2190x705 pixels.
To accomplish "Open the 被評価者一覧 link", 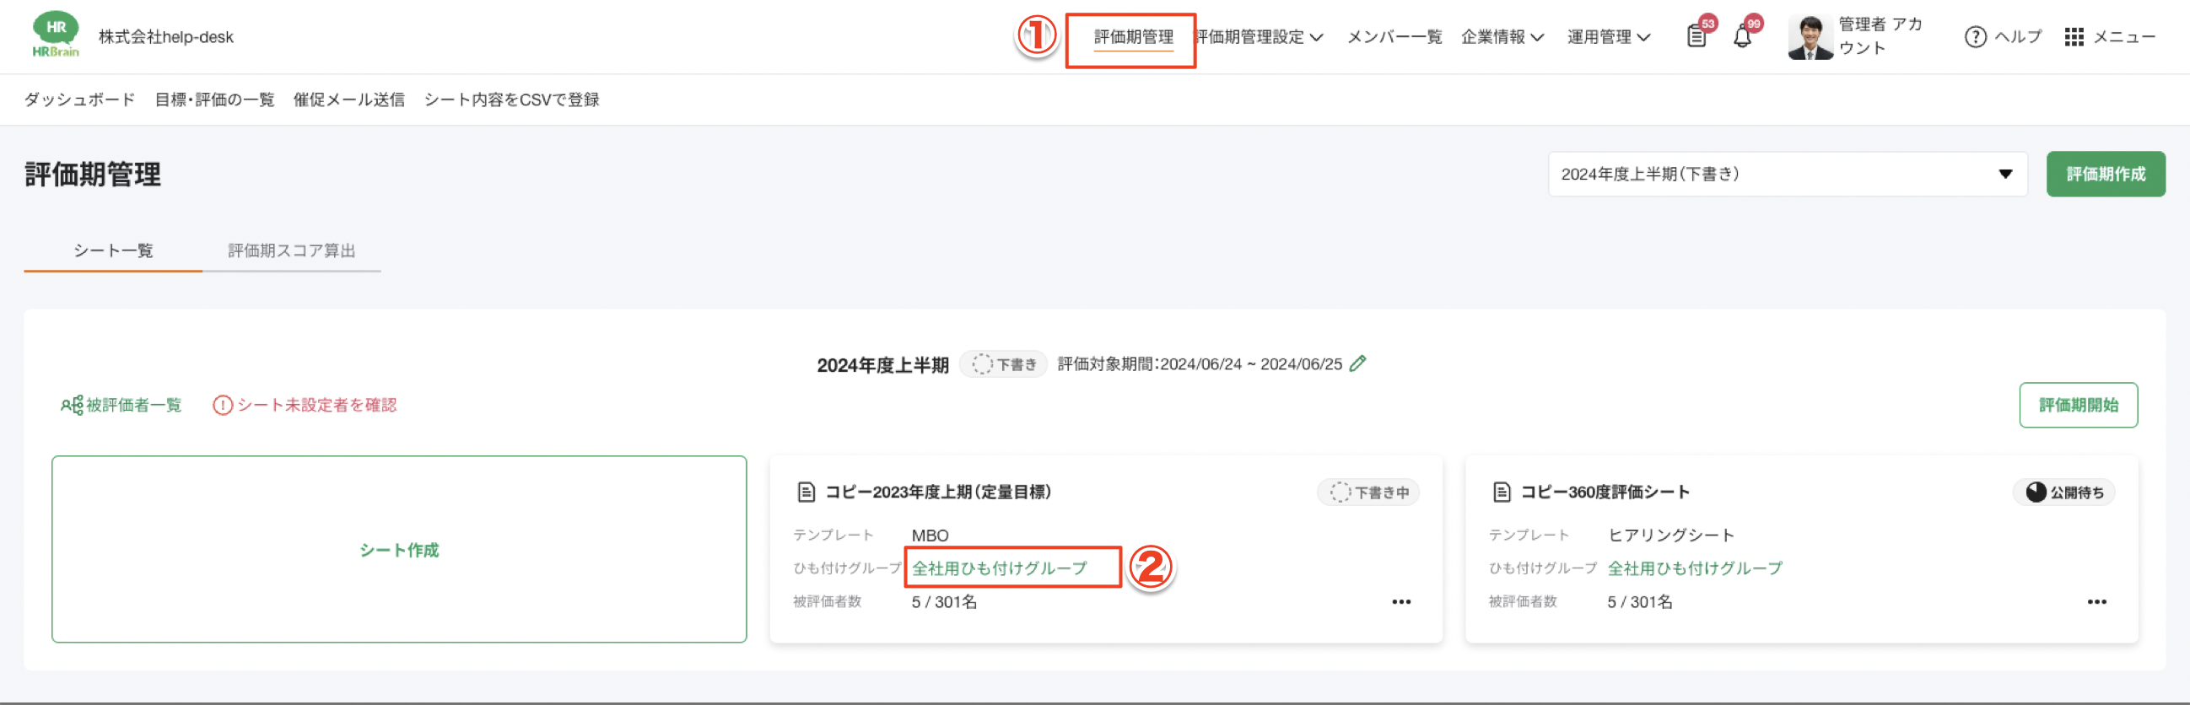I will tap(133, 405).
